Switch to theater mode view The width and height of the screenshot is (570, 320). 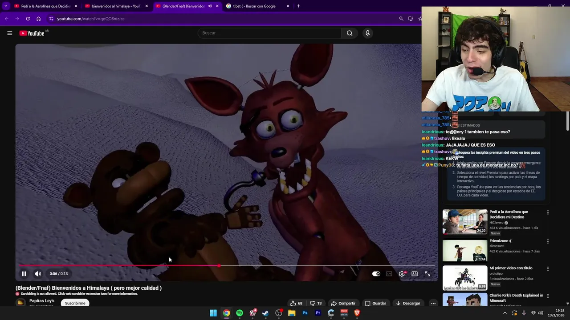(415, 274)
